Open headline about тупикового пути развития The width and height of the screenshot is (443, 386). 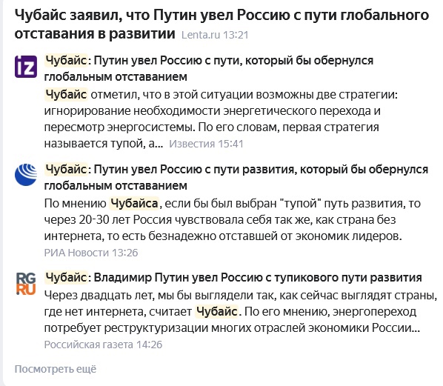point(233,278)
